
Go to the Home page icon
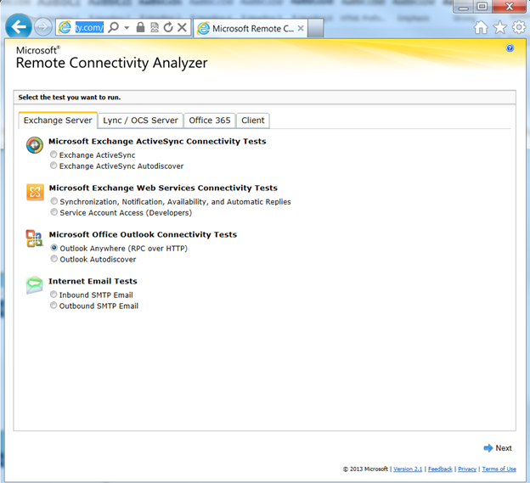click(x=481, y=27)
